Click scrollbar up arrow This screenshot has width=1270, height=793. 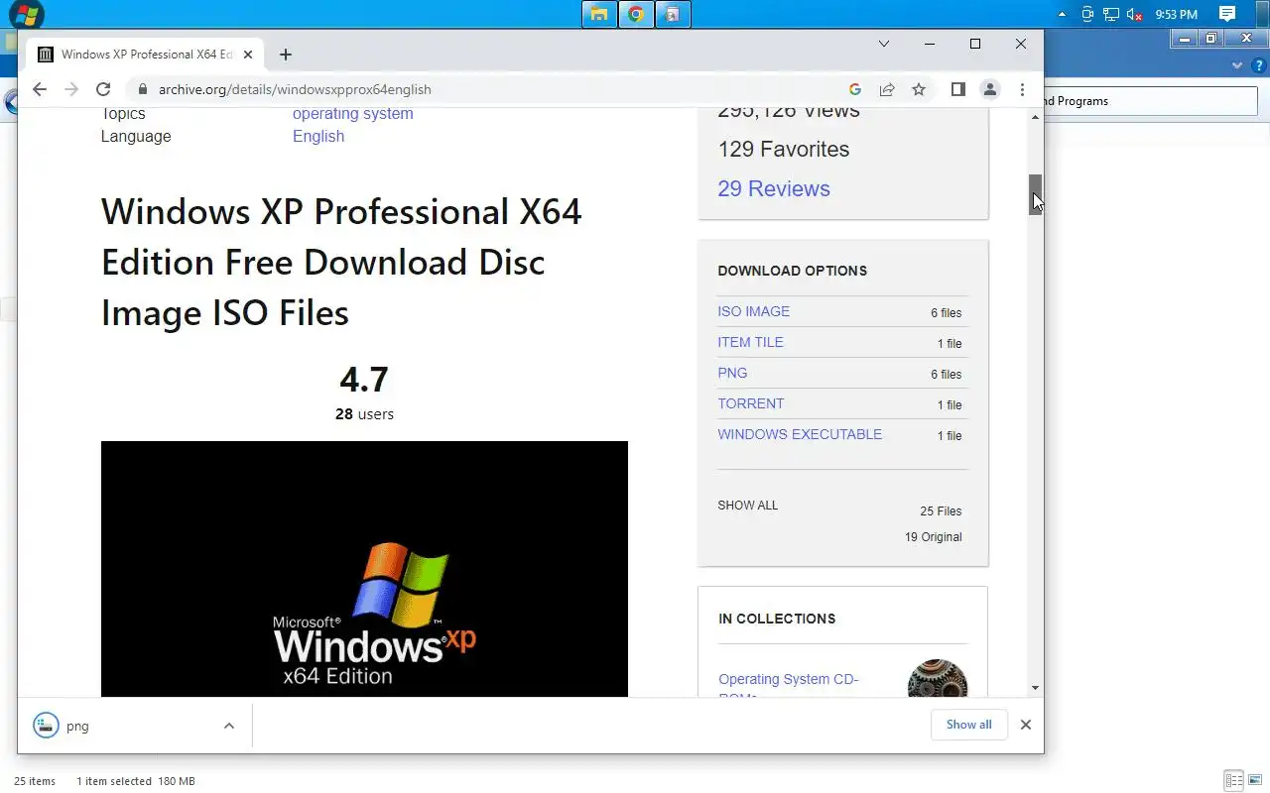point(1035,118)
